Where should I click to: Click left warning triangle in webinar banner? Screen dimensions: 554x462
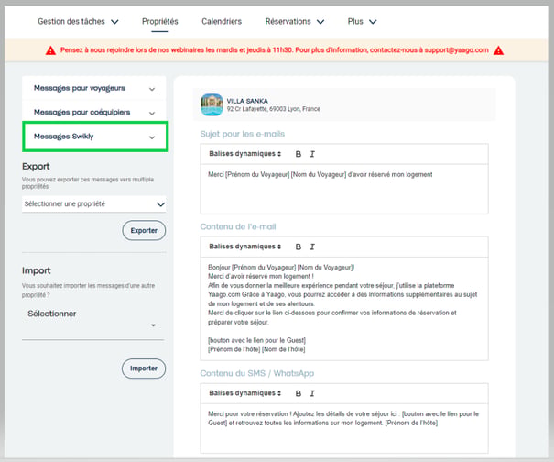50,50
